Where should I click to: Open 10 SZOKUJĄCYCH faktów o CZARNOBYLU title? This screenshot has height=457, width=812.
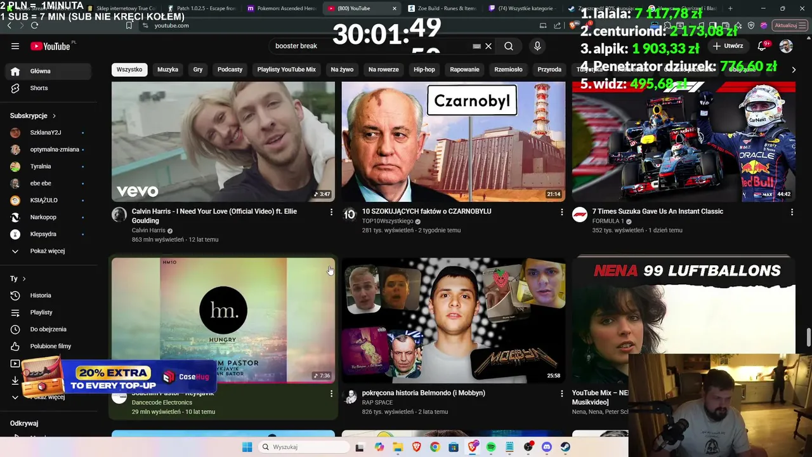point(426,211)
